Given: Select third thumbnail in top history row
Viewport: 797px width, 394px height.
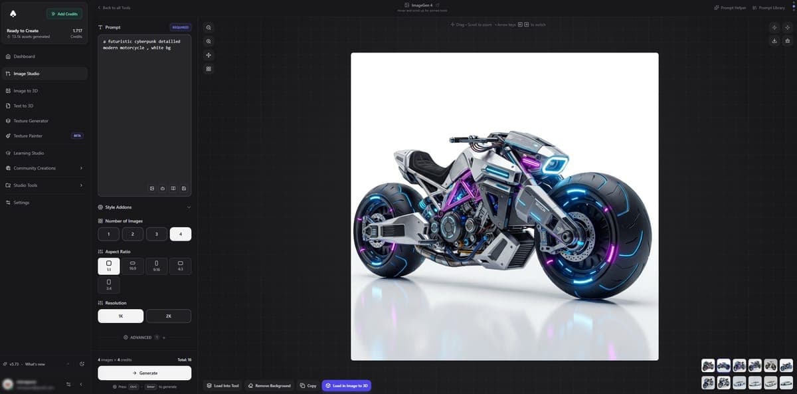Looking at the screenshot, I should pos(739,365).
